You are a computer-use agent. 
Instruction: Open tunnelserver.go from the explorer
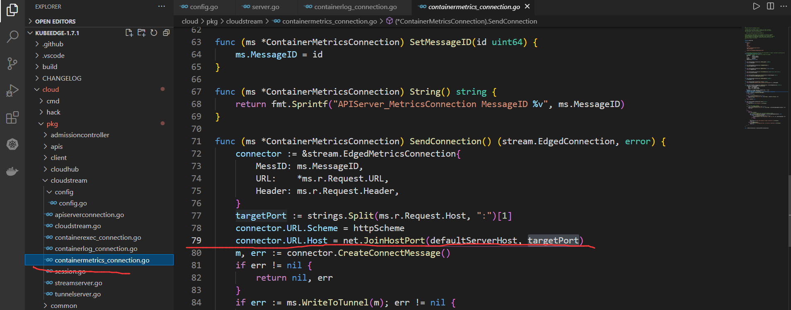point(99,294)
